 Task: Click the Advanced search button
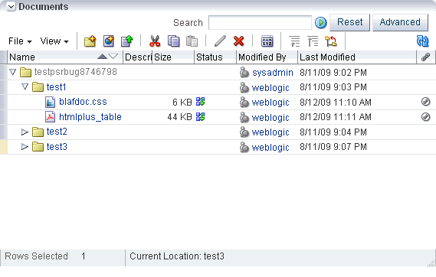400,22
